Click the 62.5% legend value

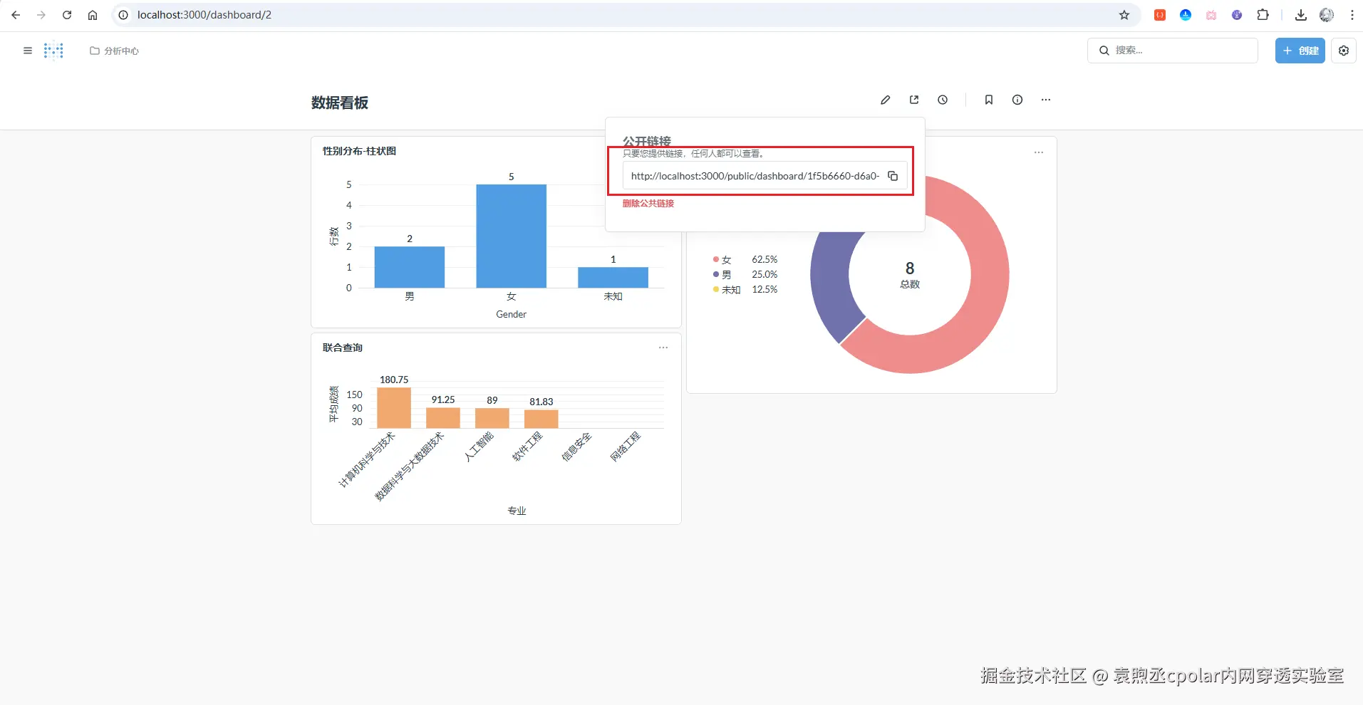pyautogui.click(x=765, y=259)
